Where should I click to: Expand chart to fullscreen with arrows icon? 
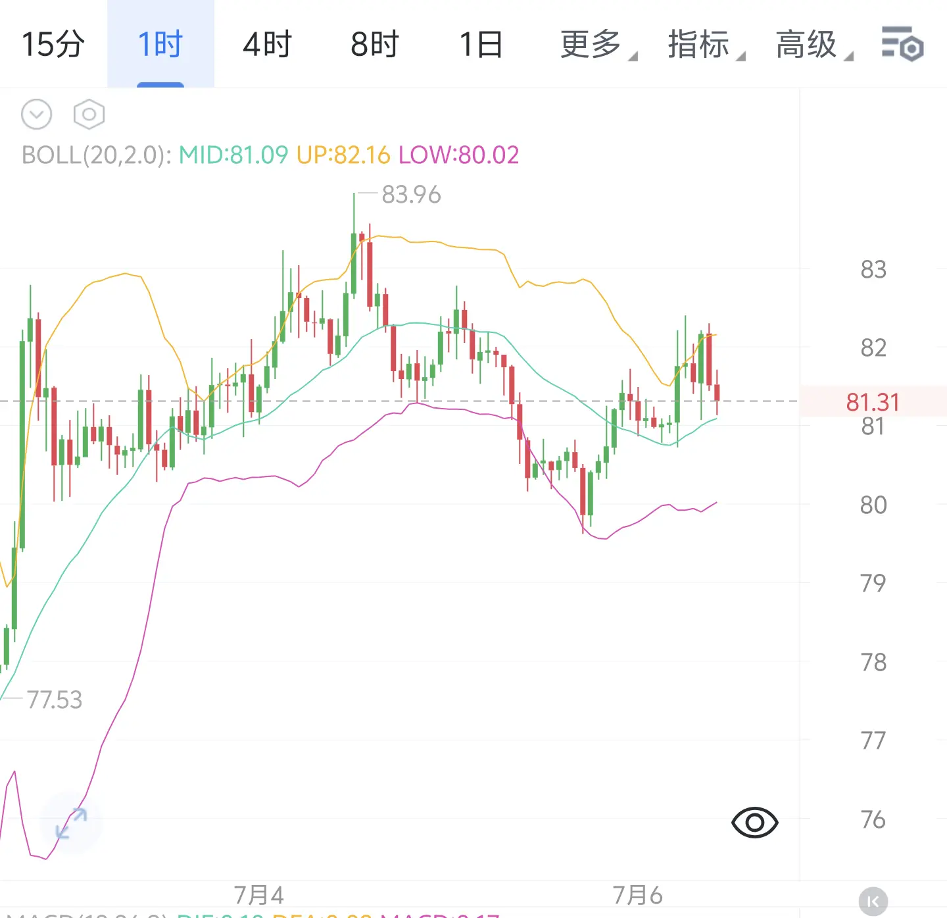click(71, 823)
